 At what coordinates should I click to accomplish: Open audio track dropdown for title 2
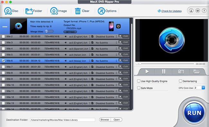[x=90, y=36]
